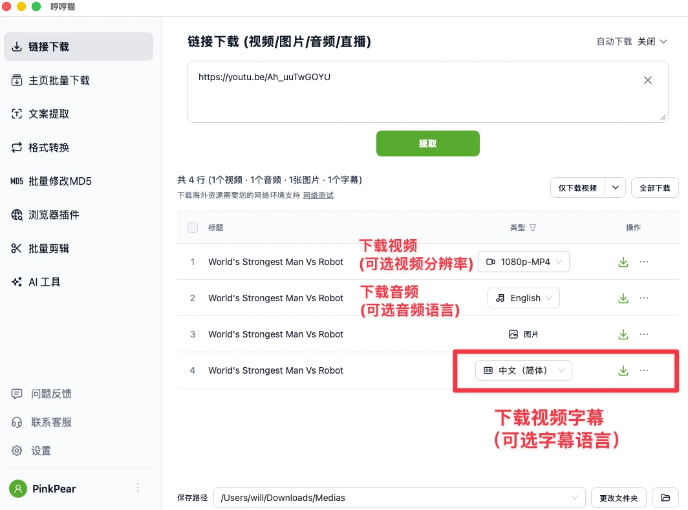Open more options for the subtitle row
The height and width of the screenshot is (510, 688).
click(x=644, y=370)
